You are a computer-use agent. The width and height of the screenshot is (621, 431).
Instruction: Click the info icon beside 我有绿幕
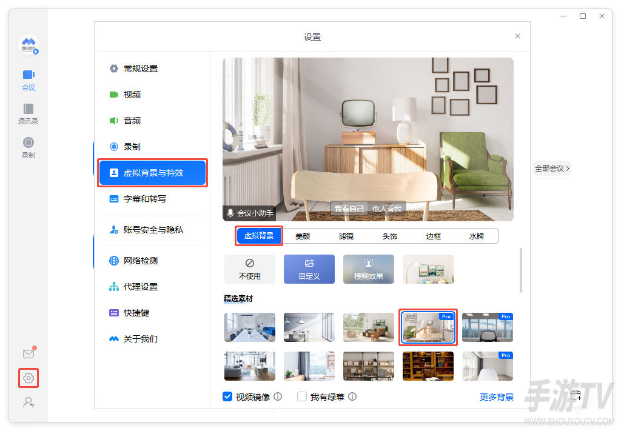(x=352, y=396)
